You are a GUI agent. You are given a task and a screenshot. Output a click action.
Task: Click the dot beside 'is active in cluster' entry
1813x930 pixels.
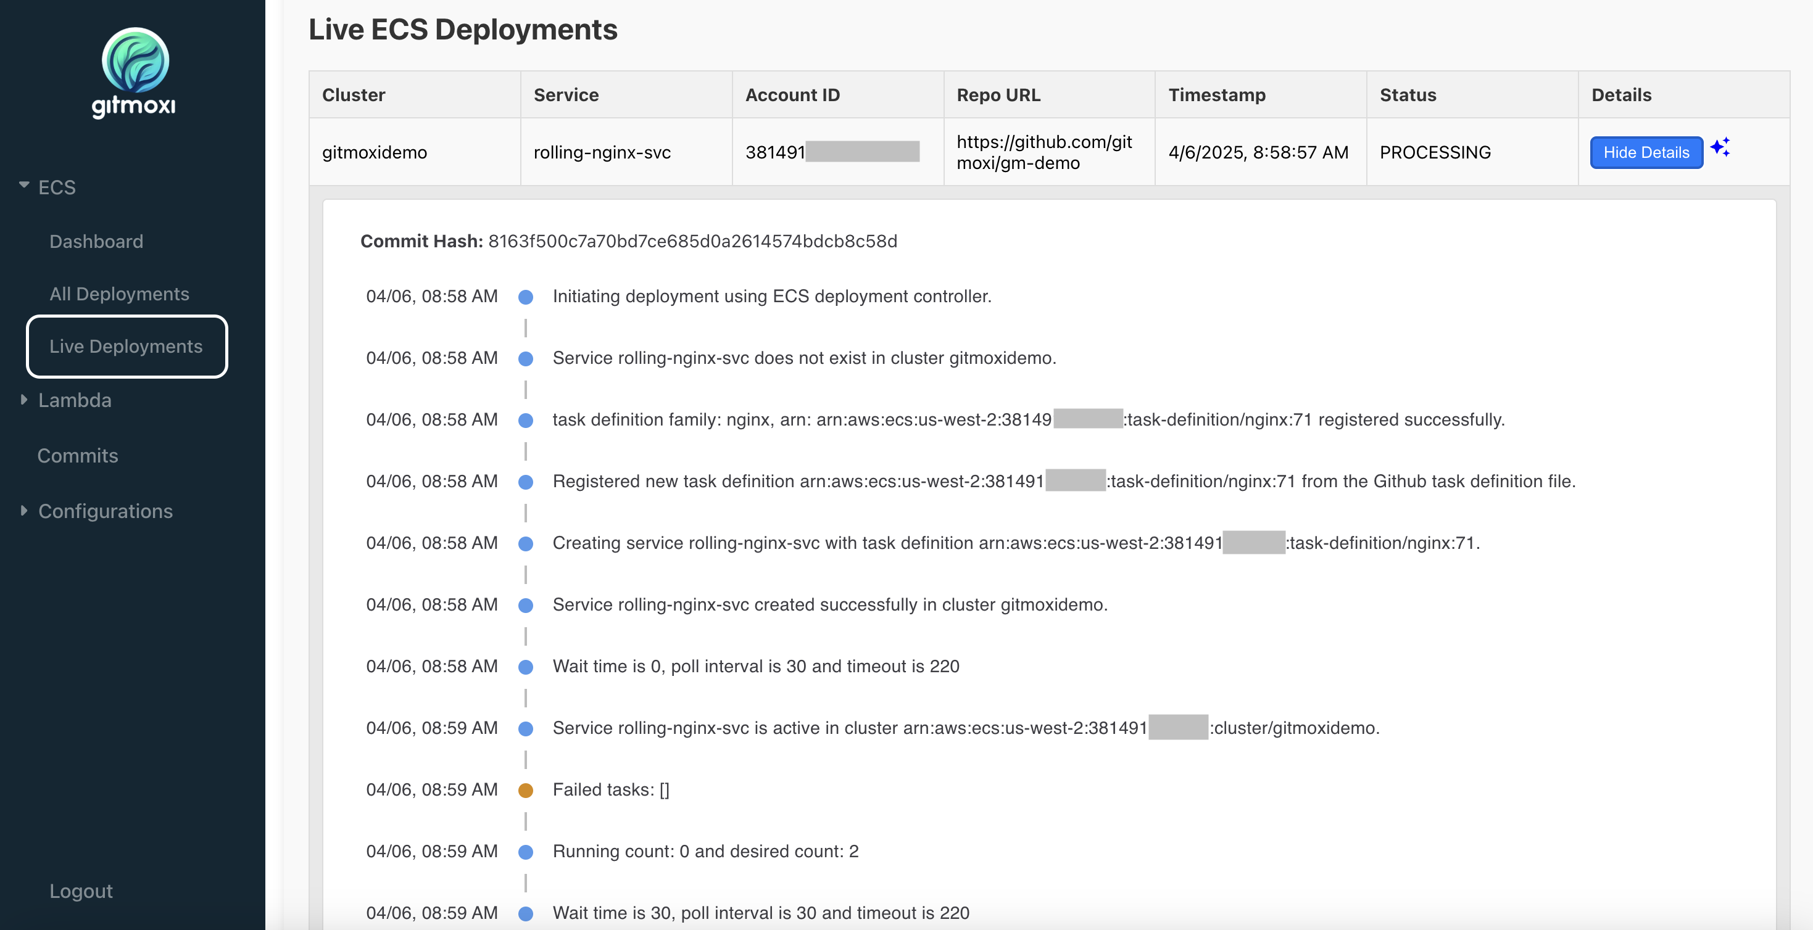pyautogui.click(x=526, y=730)
